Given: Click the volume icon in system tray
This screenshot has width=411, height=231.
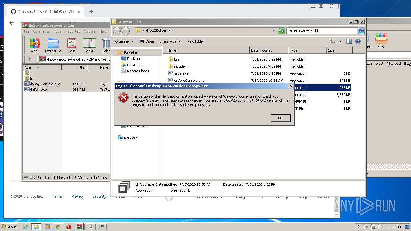Looking at the screenshot, I should (365, 227).
